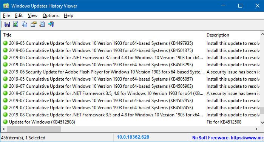Minimize the Windows Updates History Viewer window
Image resolution: width=264 pixels, height=142 pixels.
pos(223,6)
